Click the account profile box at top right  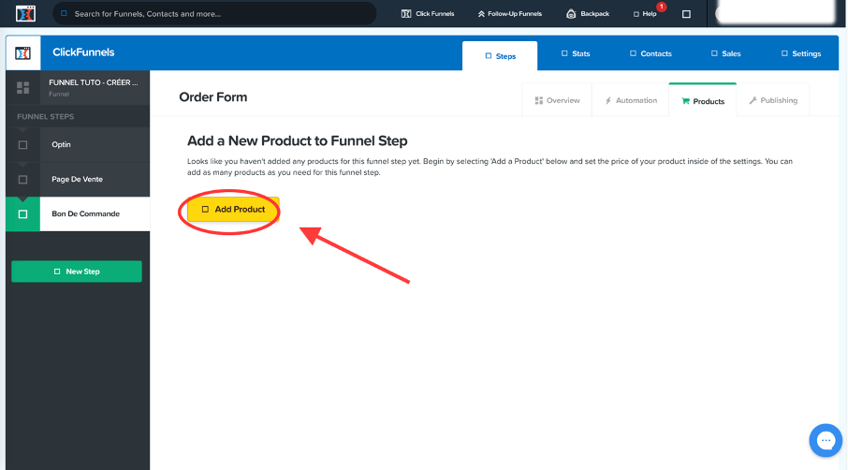coord(775,13)
